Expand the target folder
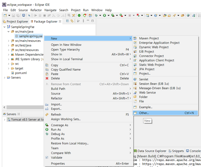This screenshot has width=201, height=167. (x=9, y=68)
